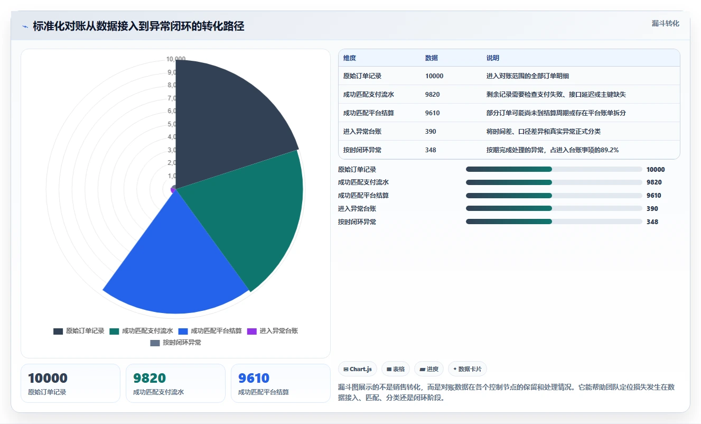Click the description 将时间差、口径差异和真实异常正式分类
701x424 pixels.
click(544, 132)
